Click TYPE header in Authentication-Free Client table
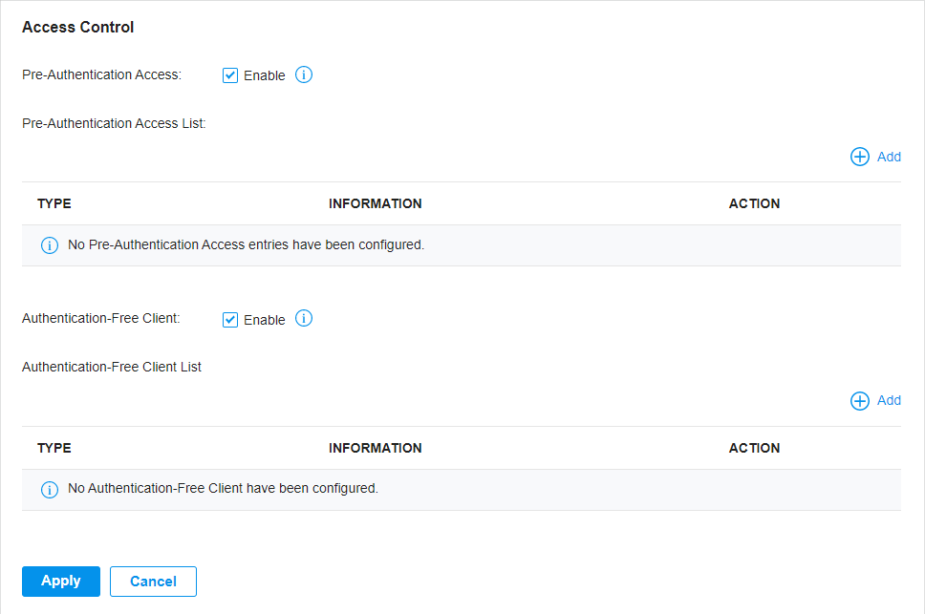 [x=54, y=448]
